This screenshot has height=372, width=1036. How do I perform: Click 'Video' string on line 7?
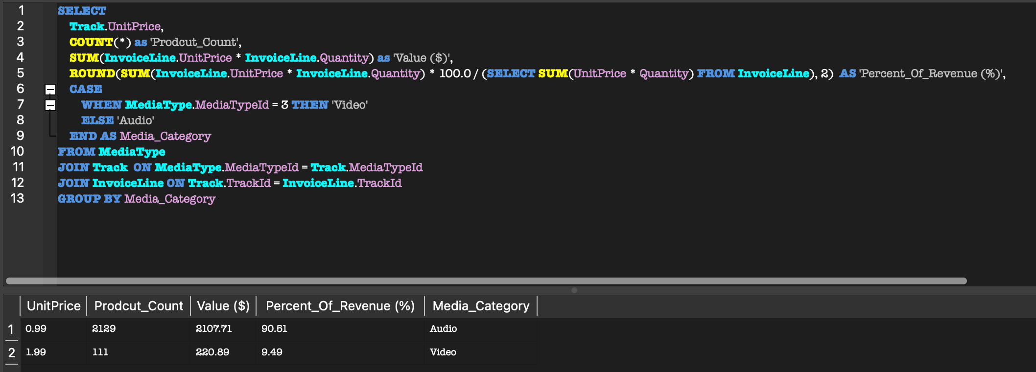coord(350,105)
